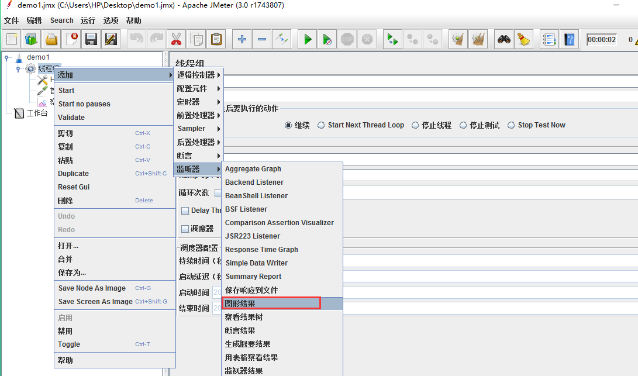Click Validate in the context menu
The image size is (638, 376).
click(x=115, y=117)
